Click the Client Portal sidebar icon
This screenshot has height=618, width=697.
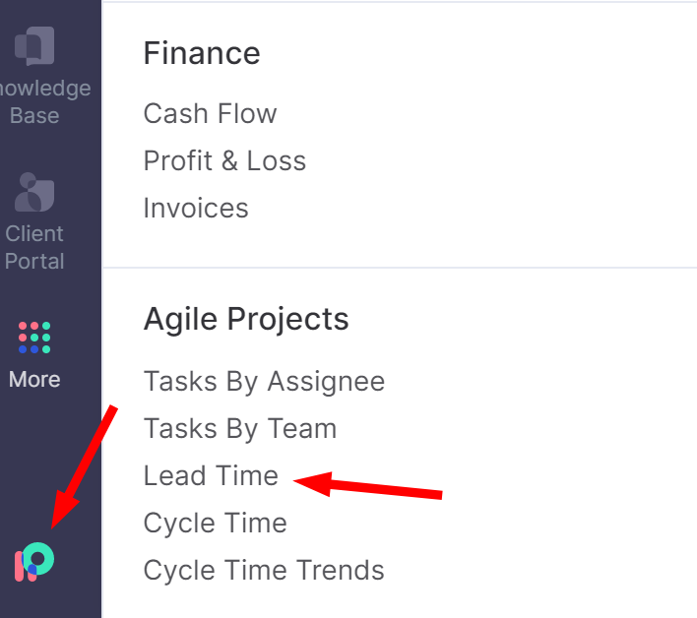[x=34, y=192]
